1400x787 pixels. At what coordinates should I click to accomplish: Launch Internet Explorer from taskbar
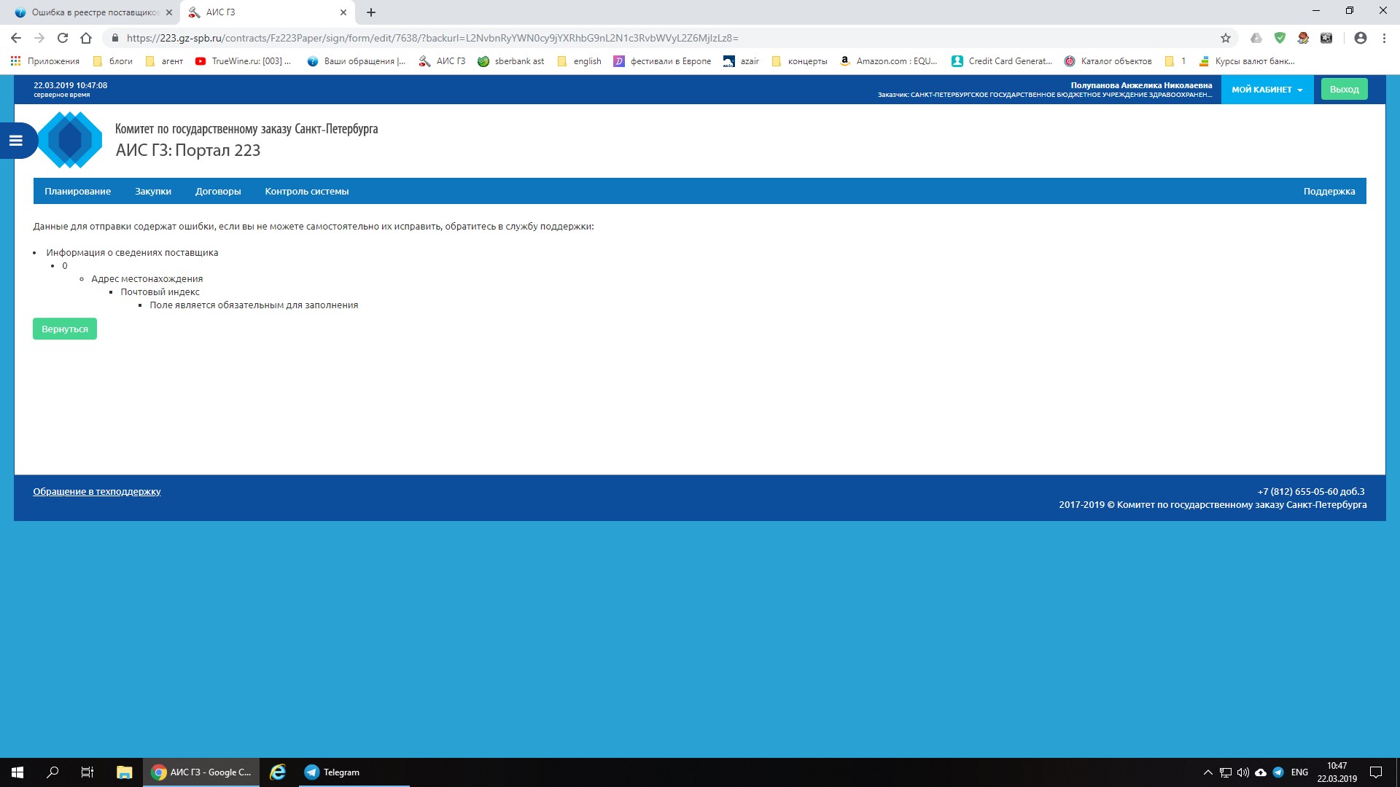(278, 772)
